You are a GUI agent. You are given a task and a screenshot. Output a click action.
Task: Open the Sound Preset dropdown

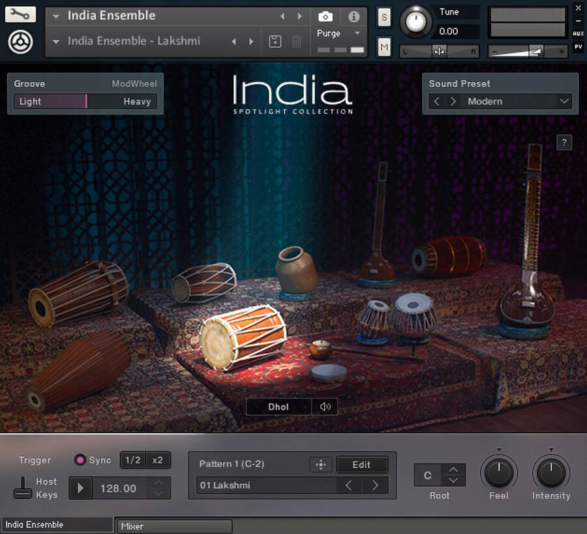pyautogui.click(x=564, y=101)
